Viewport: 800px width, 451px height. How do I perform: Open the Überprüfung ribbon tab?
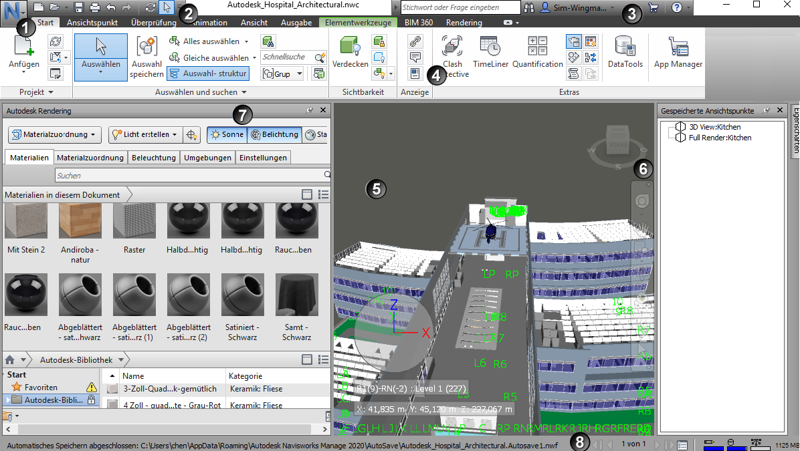point(154,23)
